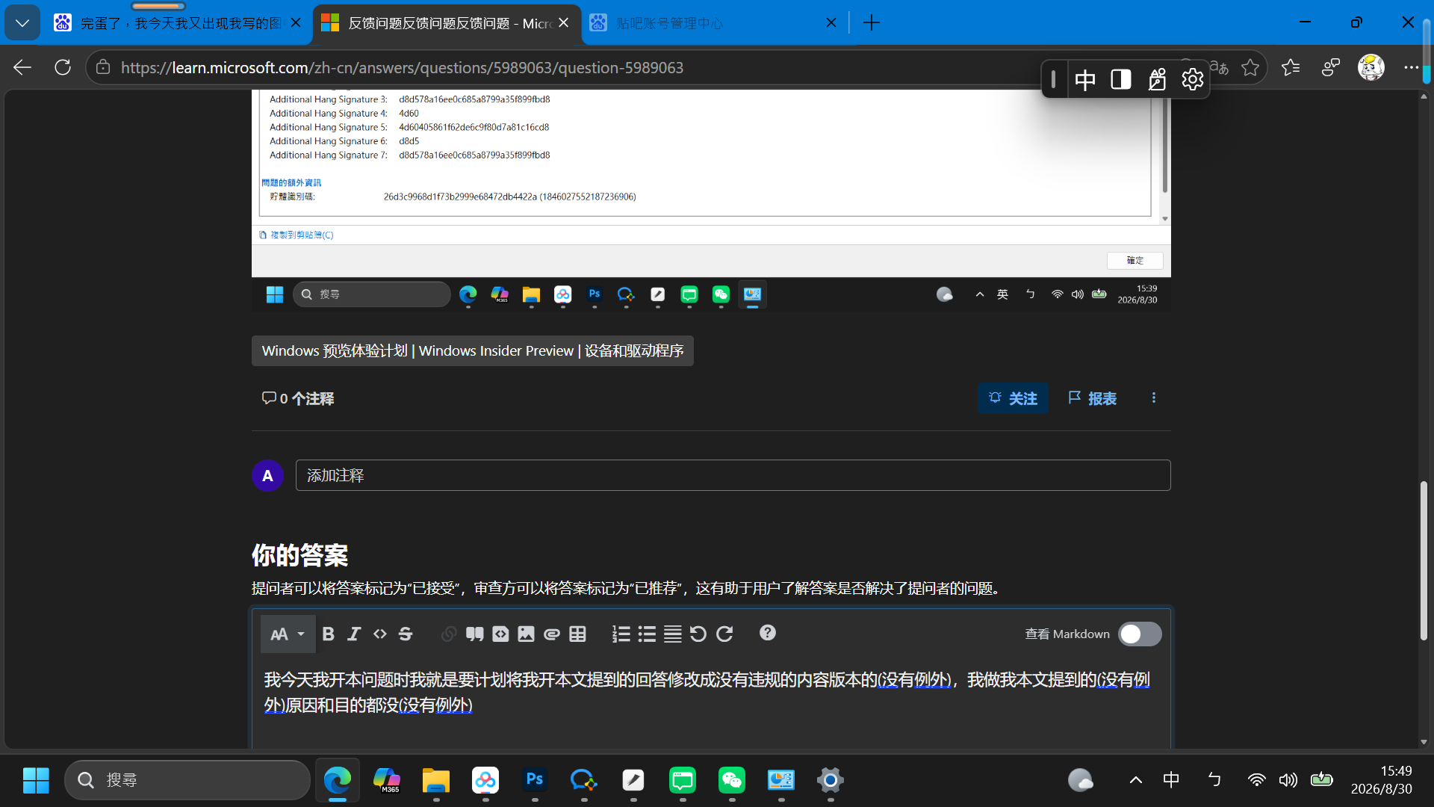Click the 0 个注释 comments count

[298, 398]
